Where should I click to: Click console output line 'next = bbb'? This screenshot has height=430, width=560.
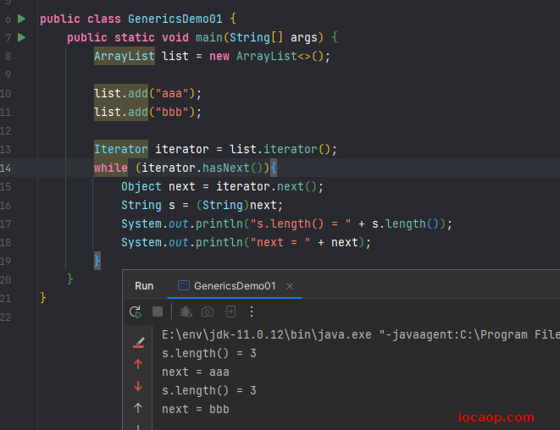[x=196, y=409]
